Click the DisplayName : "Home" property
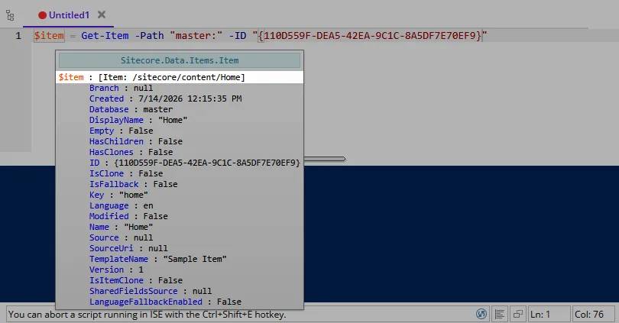The width and height of the screenshot is (619, 323). coord(138,120)
